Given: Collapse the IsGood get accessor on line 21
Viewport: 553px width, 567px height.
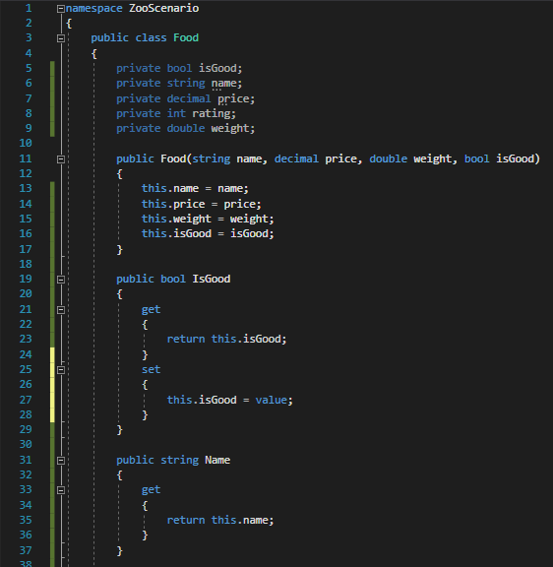Looking at the screenshot, I should click(61, 310).
